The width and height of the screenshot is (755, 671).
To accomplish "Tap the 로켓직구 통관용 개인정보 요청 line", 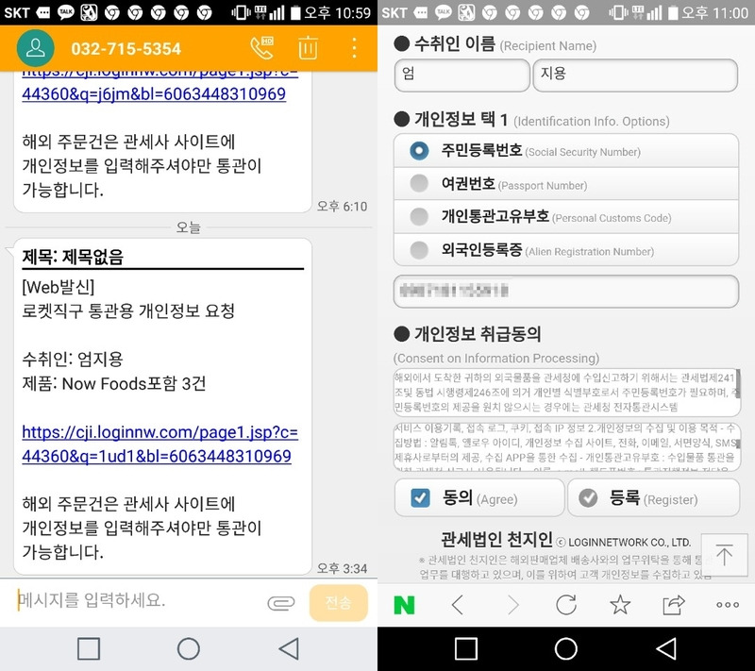I will tap(128, 310).
